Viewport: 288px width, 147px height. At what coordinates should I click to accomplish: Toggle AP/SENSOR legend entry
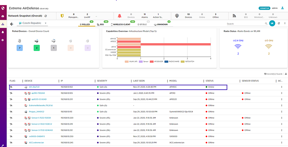pos(156,61)
